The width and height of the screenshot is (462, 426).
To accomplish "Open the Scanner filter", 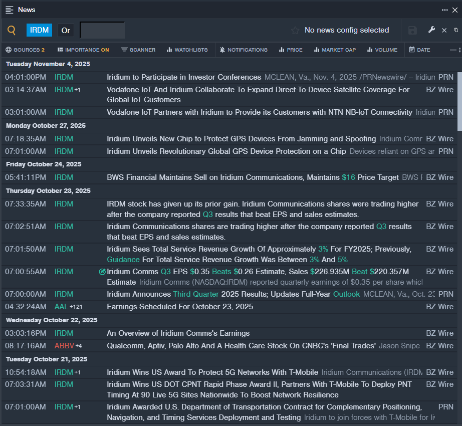I will [x=138, y=50].
